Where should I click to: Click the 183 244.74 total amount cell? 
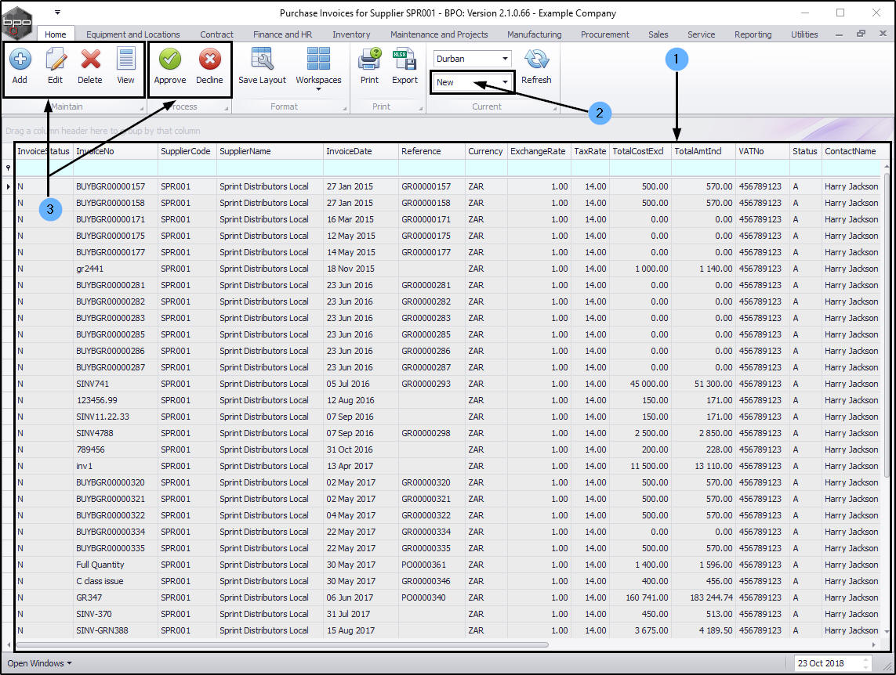703,597
